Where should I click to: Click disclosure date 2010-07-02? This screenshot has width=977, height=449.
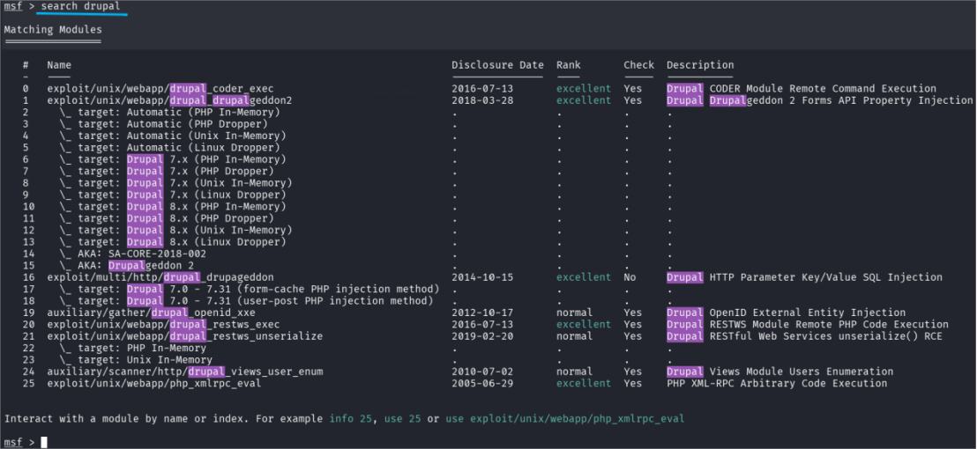[x=482, y=372]
